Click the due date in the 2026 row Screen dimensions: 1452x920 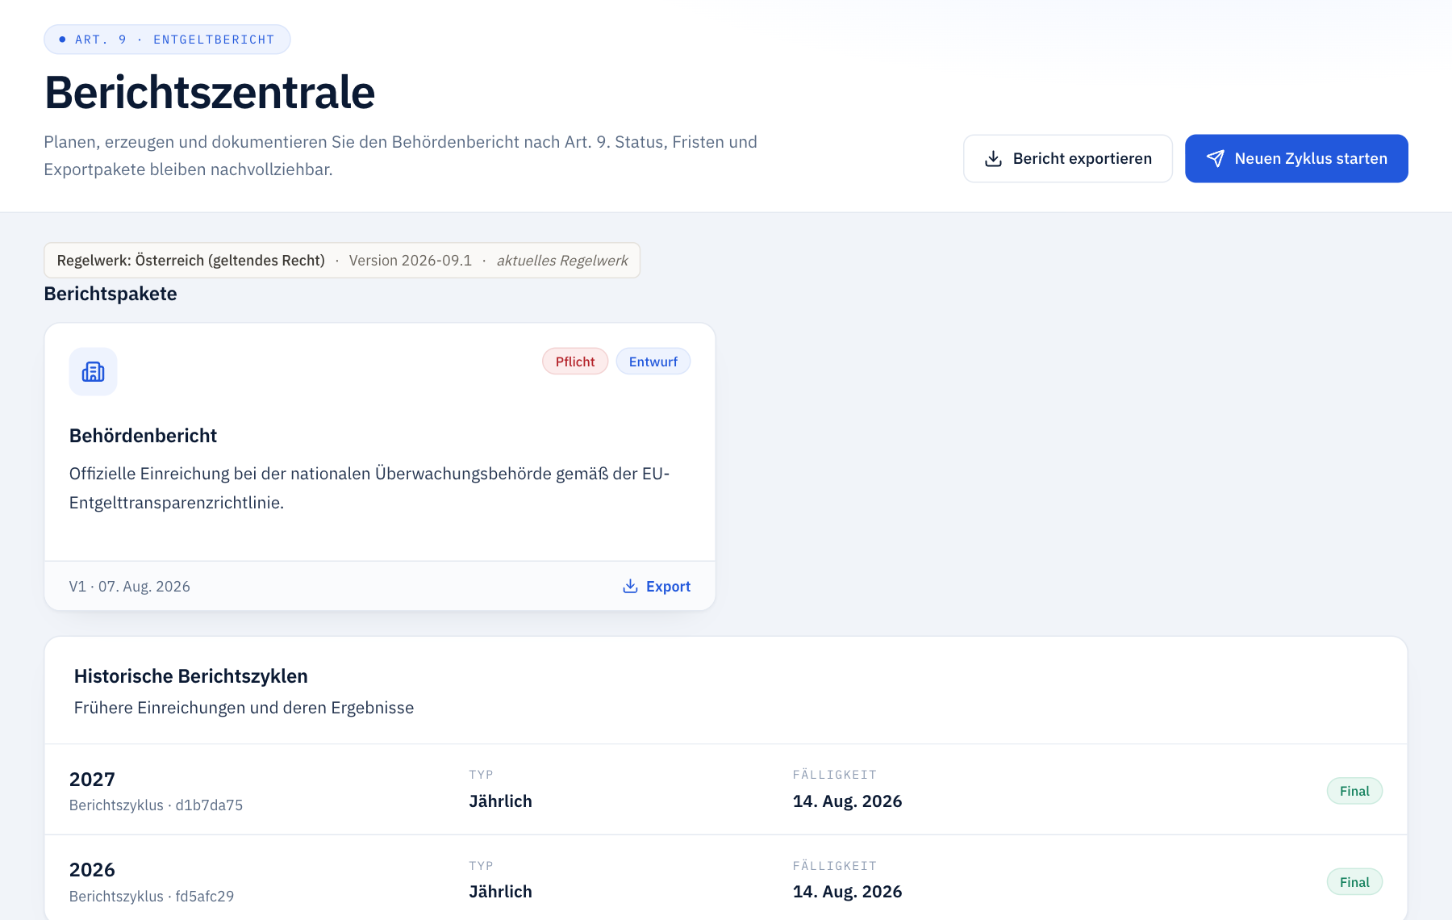[x=847, y=892]
